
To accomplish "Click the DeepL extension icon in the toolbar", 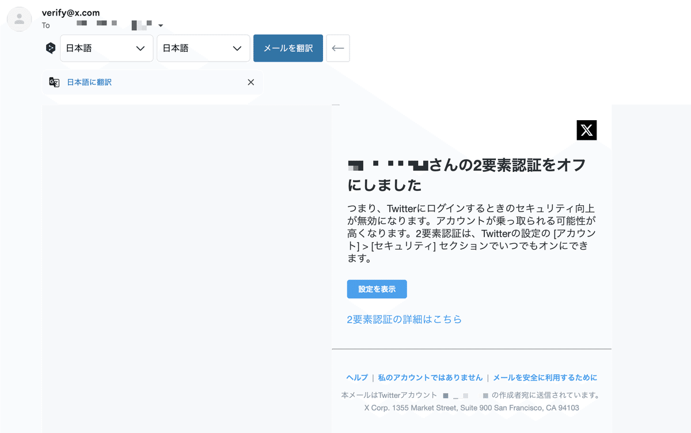I will point(50,48).
